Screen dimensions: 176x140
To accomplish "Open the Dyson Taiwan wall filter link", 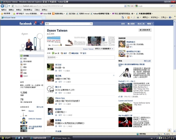I will pyautogui.click(x=88, y=49).
